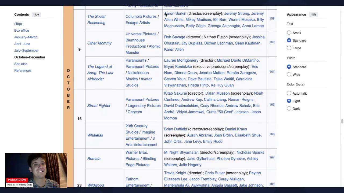344x193 pixels.
Task: Click the webcam overlay thumbnail
Action: (36, 170)
